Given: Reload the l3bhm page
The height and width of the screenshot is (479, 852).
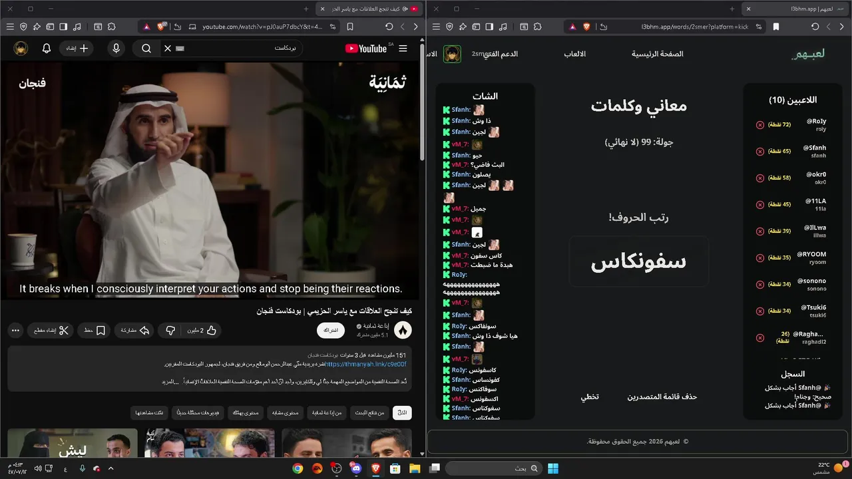Looking at the screenshot, I should pyautogui.click(x=815, y=27).
